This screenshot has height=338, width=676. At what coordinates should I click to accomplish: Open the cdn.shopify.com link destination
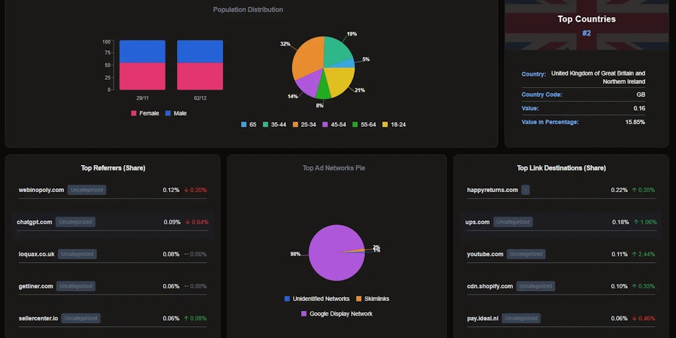click(x=490, y=286)
